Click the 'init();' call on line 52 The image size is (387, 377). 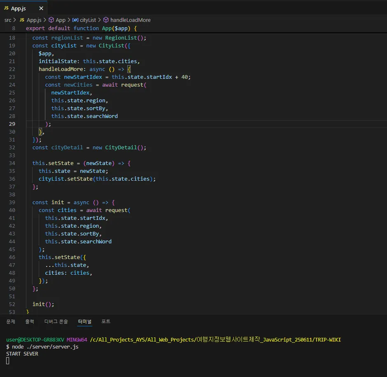tap(43, 304)
